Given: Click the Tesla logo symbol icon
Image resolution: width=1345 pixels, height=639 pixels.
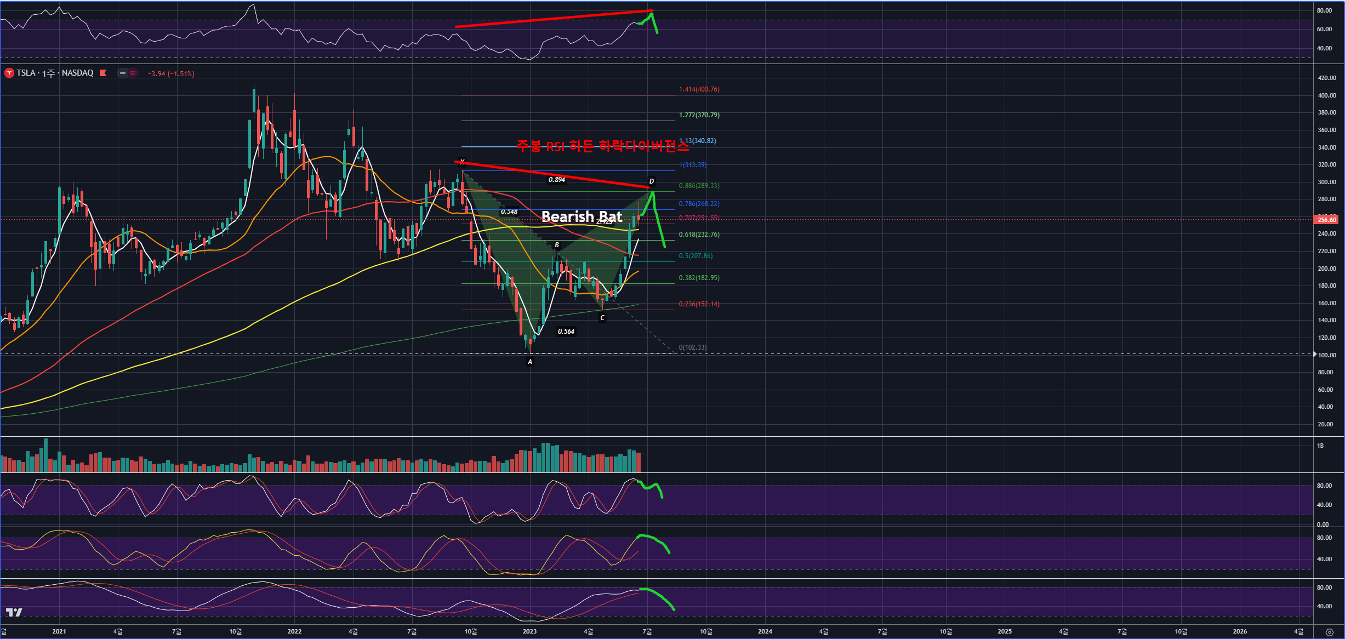Looking at the screenshot, I should [x=9, y=73].
